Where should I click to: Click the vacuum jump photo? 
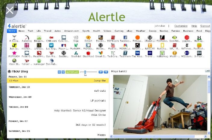(160, 105)
